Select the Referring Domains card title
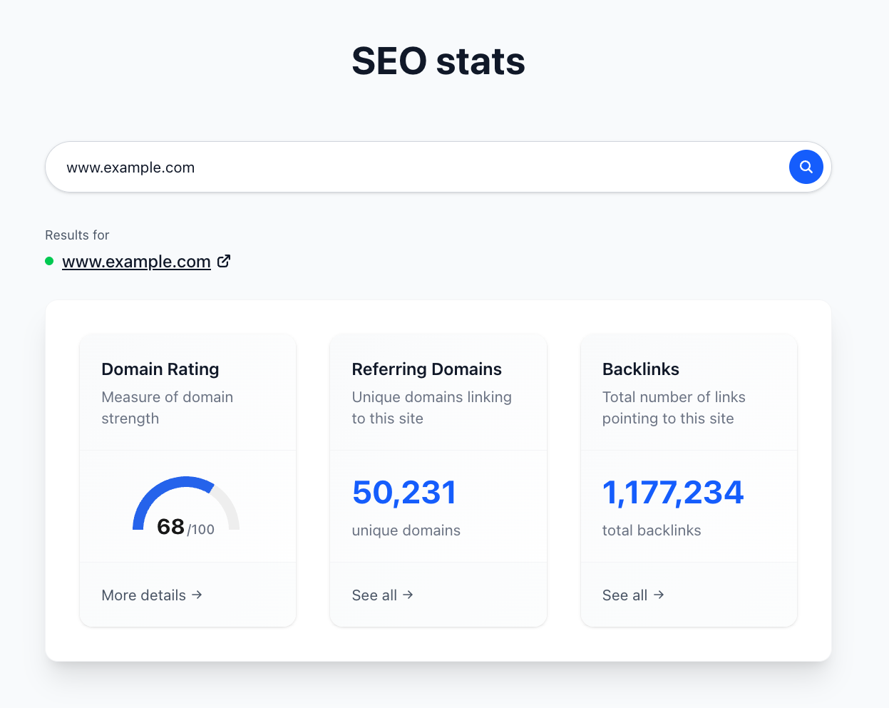Screen dimensions: 889x708 426,369
